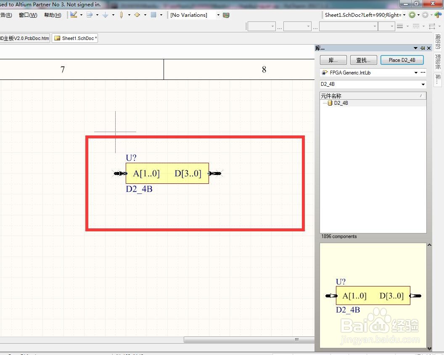Expand the power sources dropdown arrow
The height and width of the screenshot is (355, 444).
pos(113,15)
